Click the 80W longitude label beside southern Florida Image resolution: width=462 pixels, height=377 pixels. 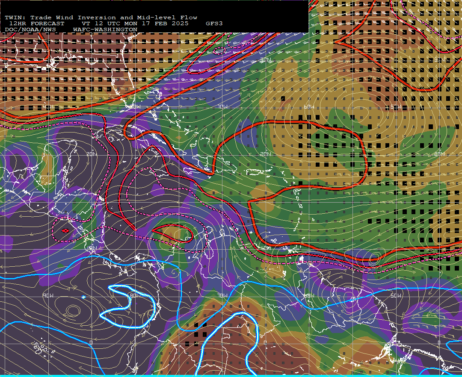pos(136,106)
